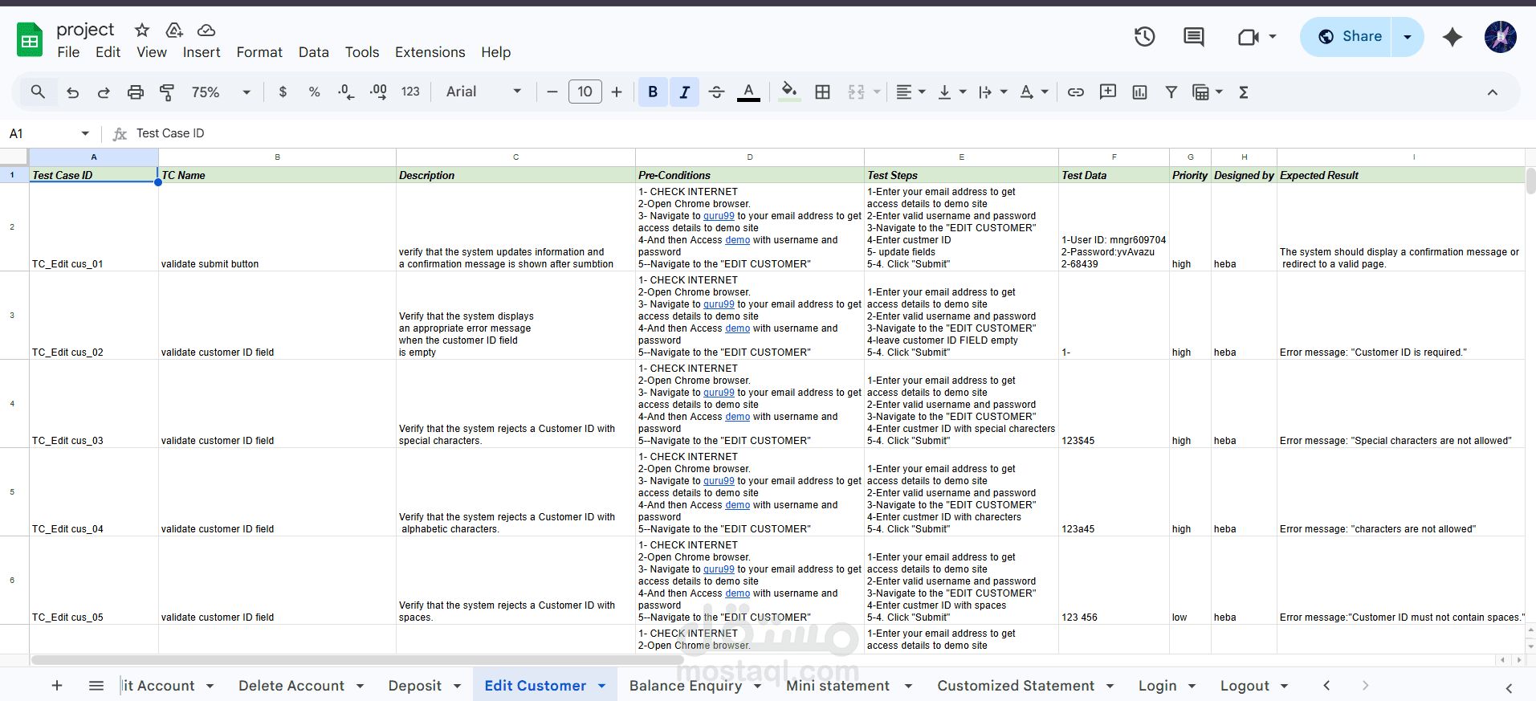This screenshot has width=1536, height=701.
Task: Insert a comment from toolbar
Action: pyautogui.click(x=1108, y=92)
